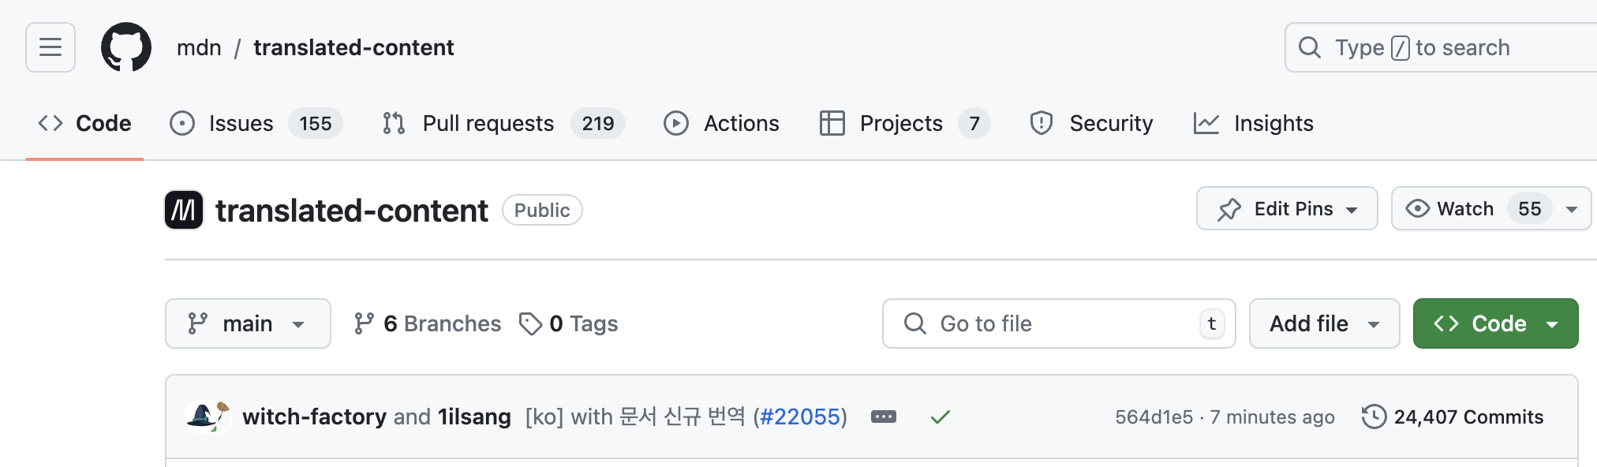Open the Add file dropdown
This screenshot has height=467, width=1597.
[x=1324, y=323]
